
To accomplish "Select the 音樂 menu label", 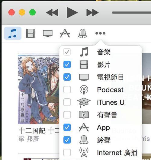I will click(x=104, y=52).
